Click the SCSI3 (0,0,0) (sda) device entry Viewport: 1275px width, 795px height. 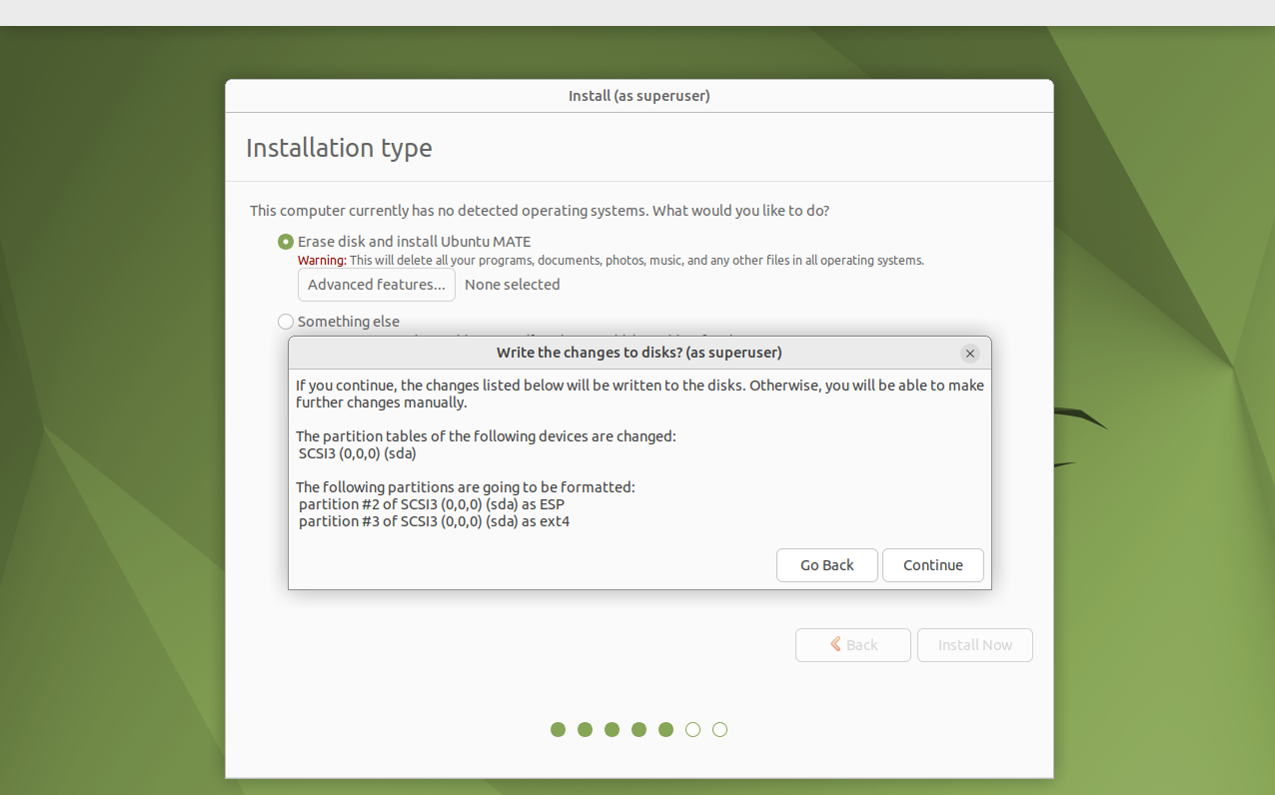pos(356,452)
